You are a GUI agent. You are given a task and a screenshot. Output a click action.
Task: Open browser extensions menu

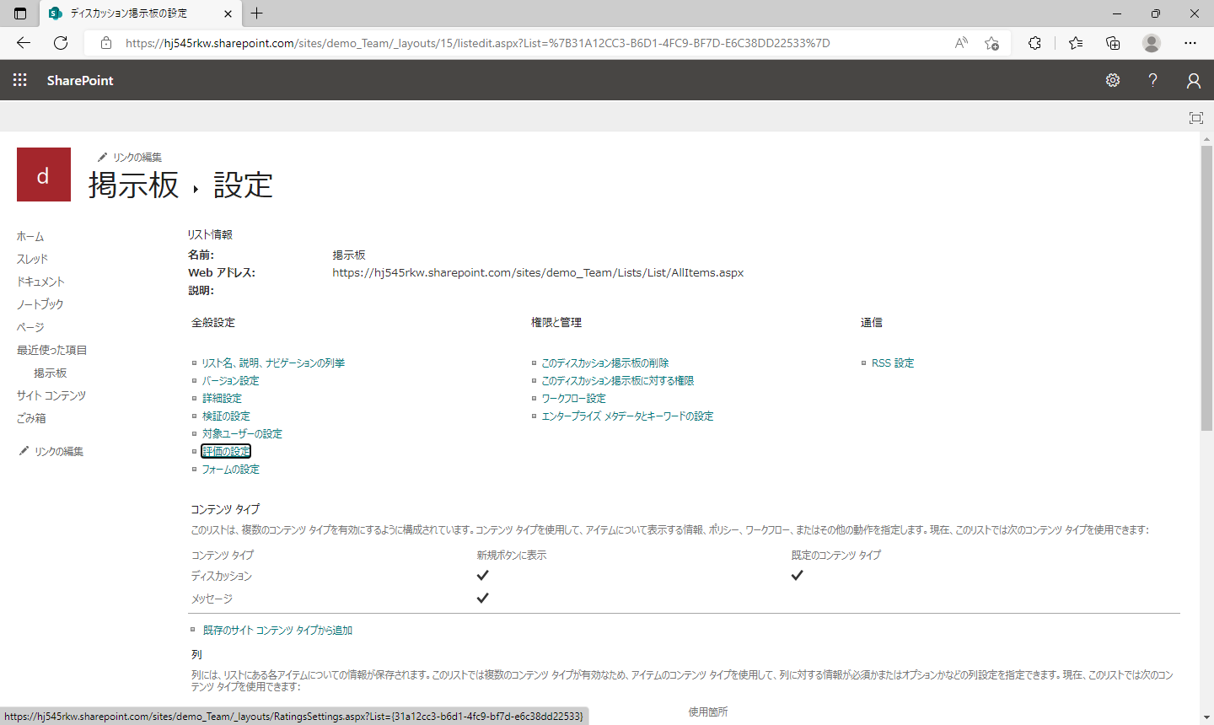(1034, 43)
